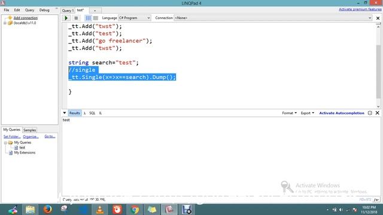Open the Edit menu
Viewport: 383px width, 215px height.
pos(17,10)
